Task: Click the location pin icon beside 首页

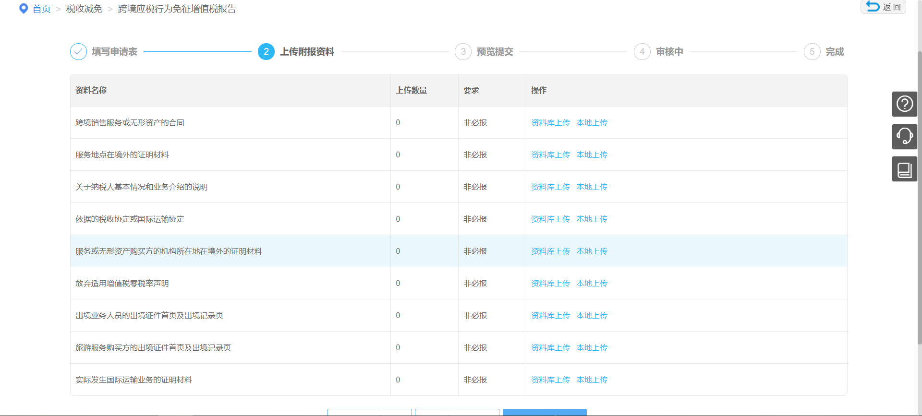Action: point(24,9)
